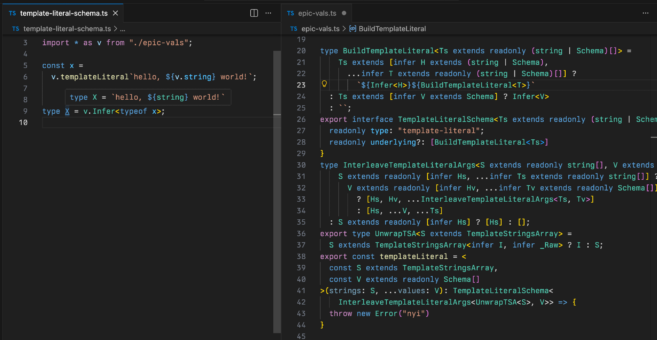657x340 pixels.
Task: Open the BuildTemplateLiteral breadcrumb dropdown
Action: pos(392,29)
